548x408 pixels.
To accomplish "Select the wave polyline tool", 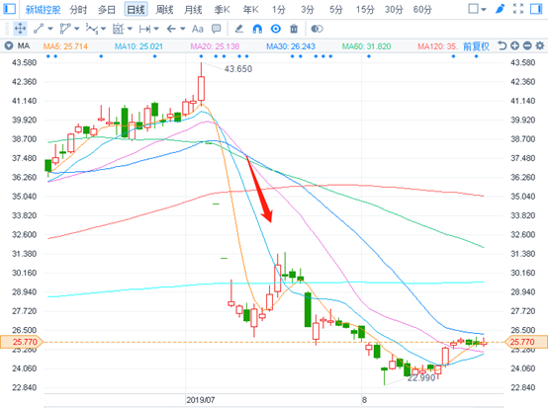I will pyautogui.click(x=92, y=29).
